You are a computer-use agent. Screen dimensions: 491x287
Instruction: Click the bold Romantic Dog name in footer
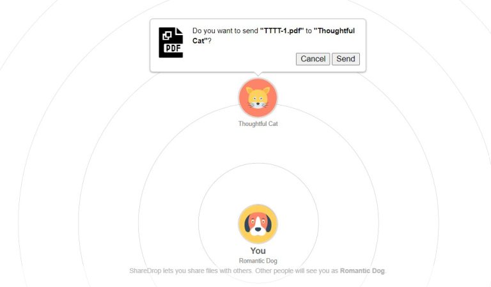tap(362, 271)
